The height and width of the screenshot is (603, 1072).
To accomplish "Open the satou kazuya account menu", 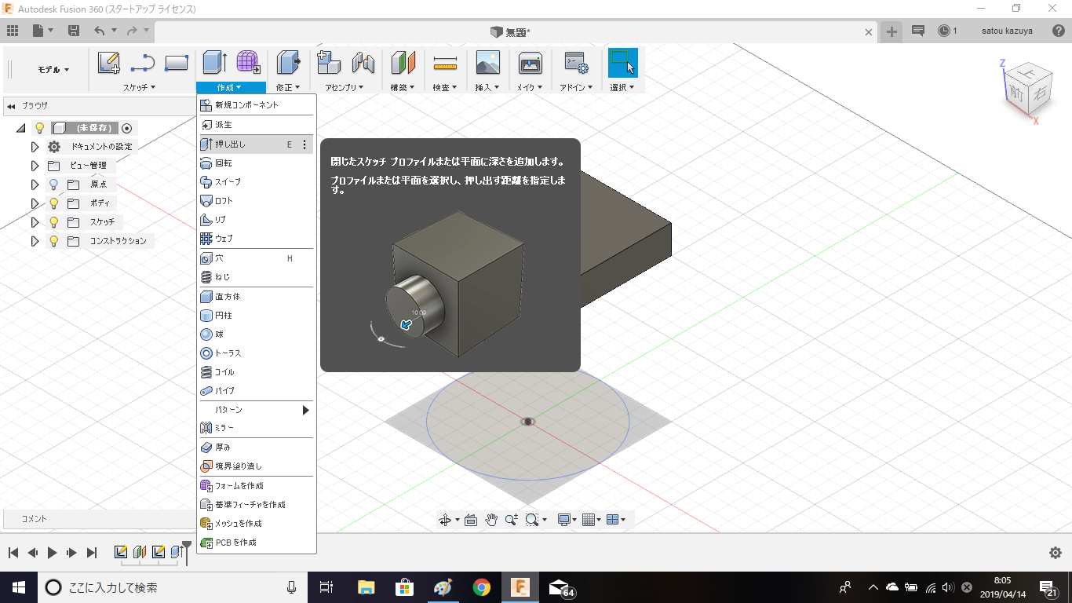I will (x=1007, y=31).
